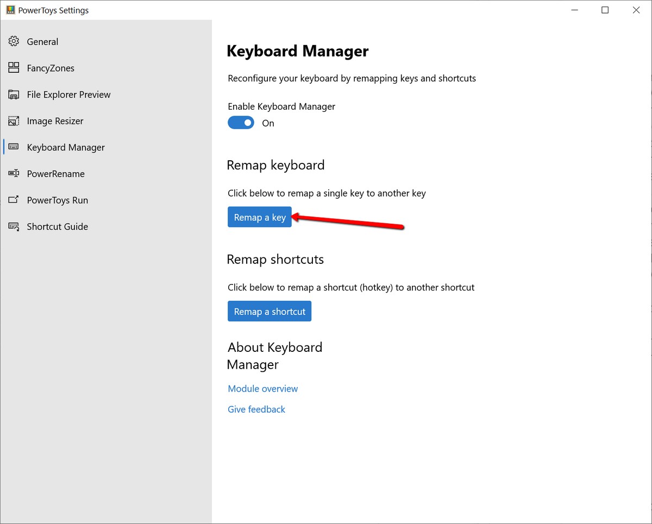The width and height of the screenshot is (652, 524).
Task: Go to the General settings page
Action: (42, 42)
